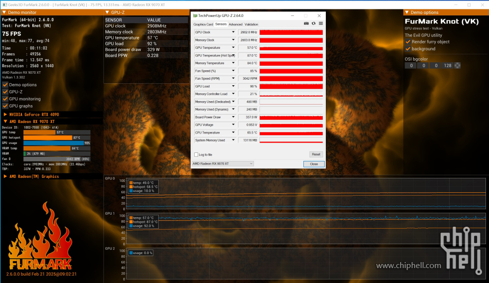Screen dimensions: 489x283
Task: Open the Board Power Draw dropdown
Action: point(233,117)
